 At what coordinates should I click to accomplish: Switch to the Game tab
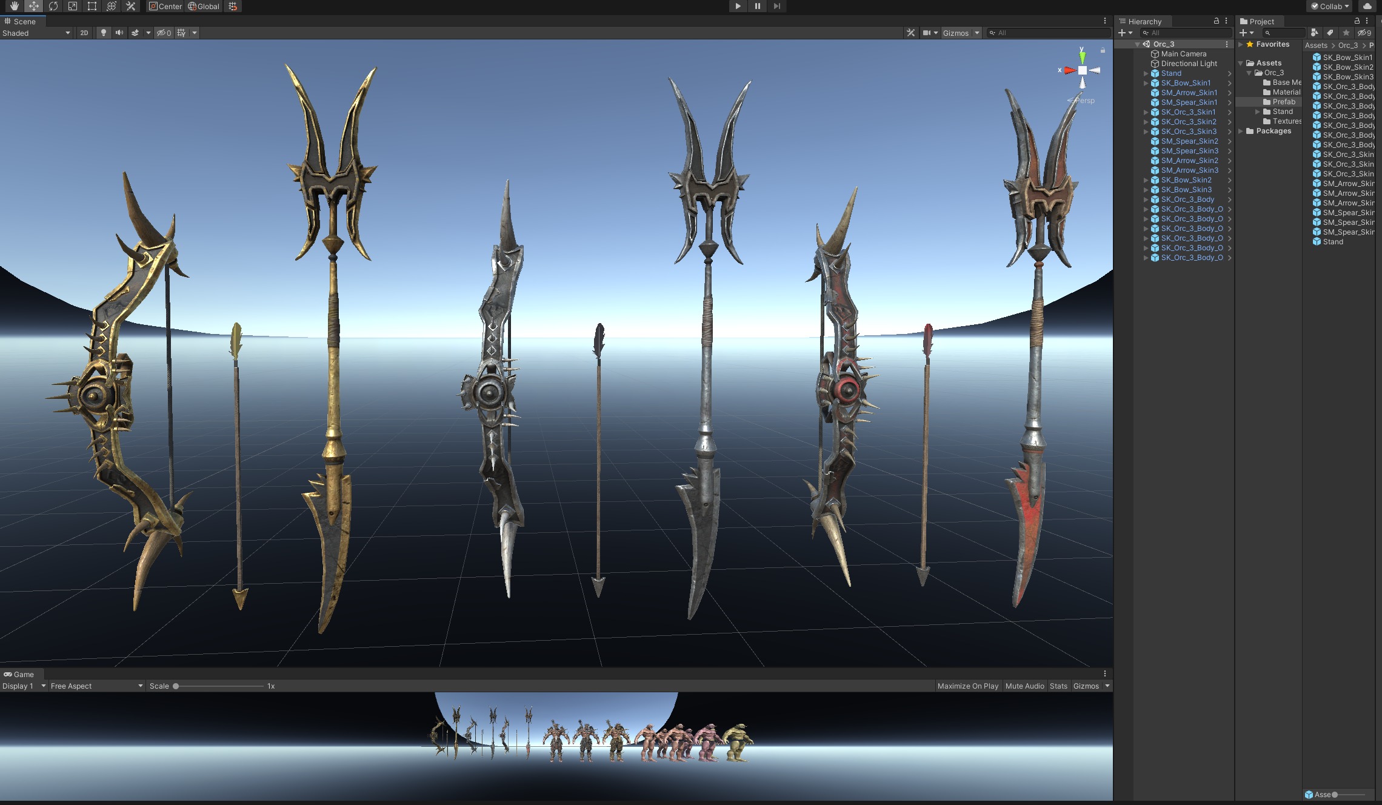click(x=19, y=674)
